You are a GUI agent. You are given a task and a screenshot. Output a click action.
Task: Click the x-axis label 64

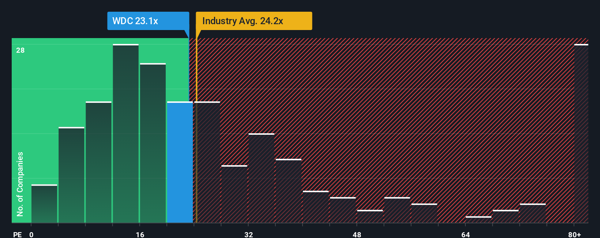pyautogui.click(x=465, y=234)
